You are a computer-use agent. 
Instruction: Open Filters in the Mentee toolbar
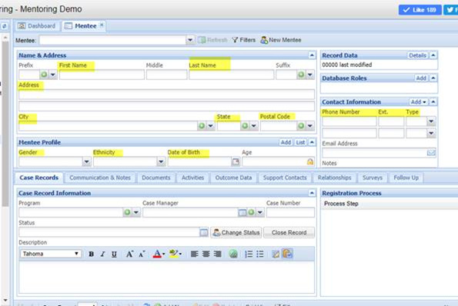click(x=244, y=40)
